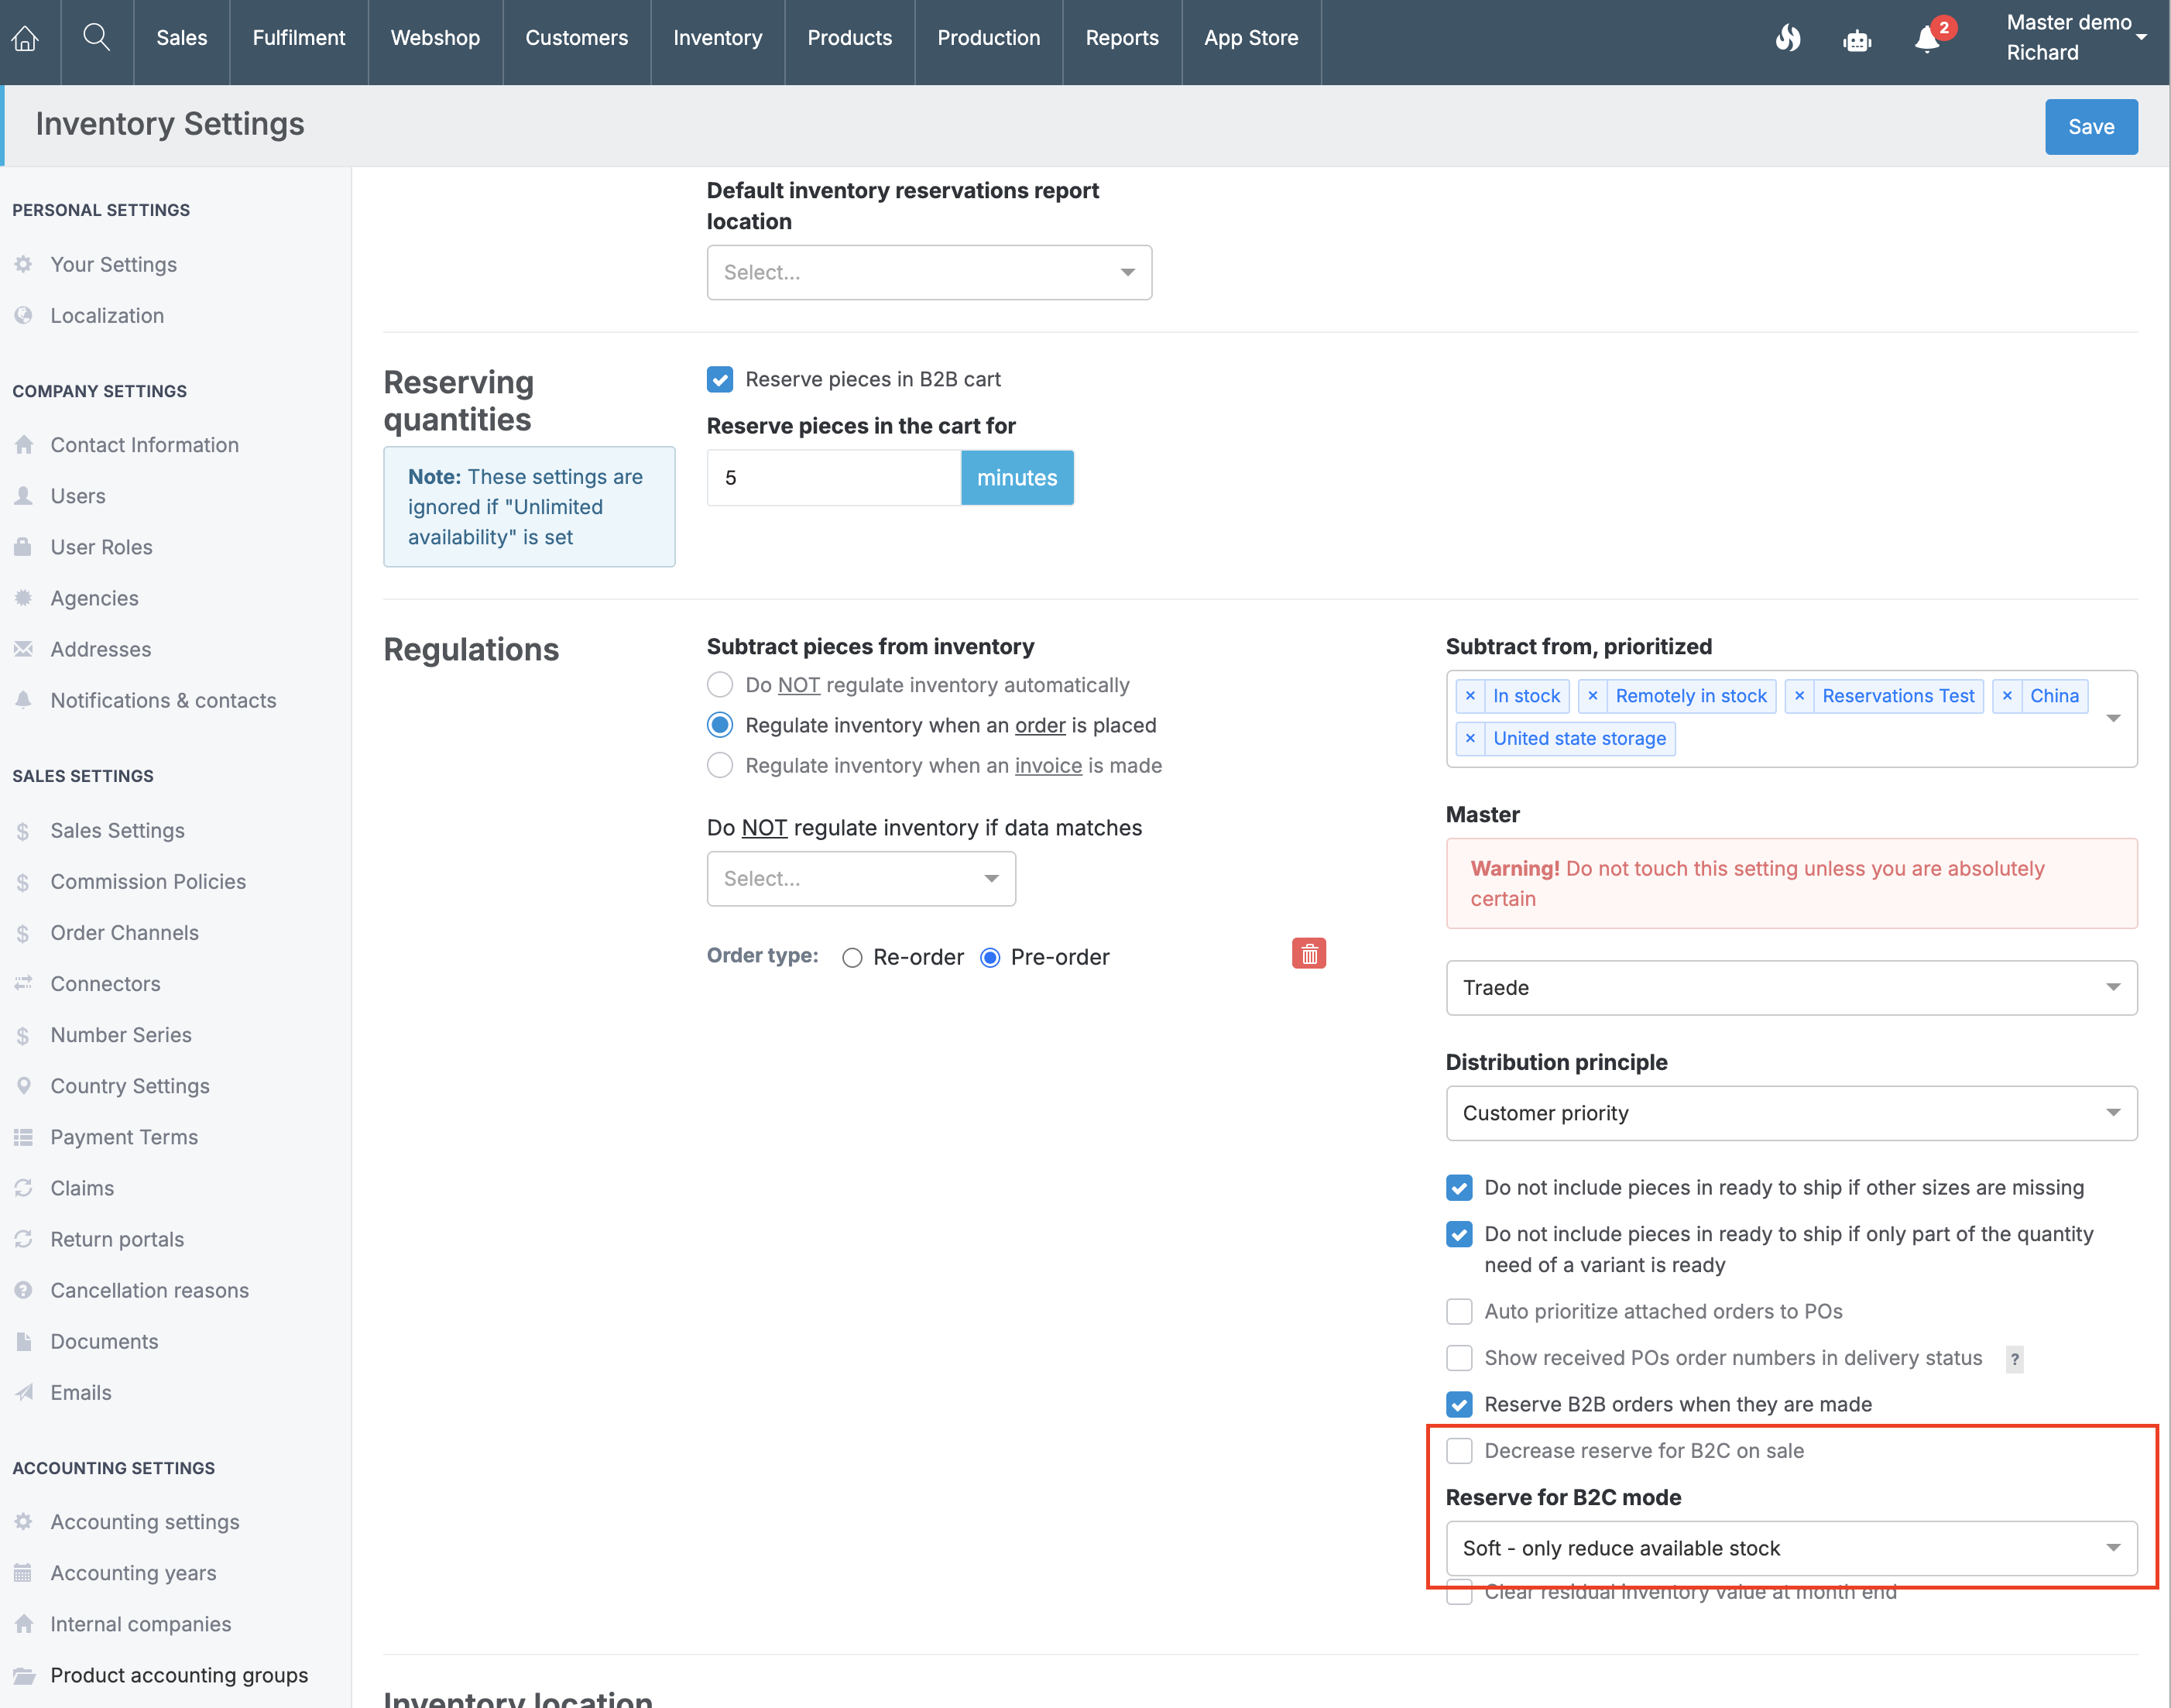Enable Show received POs order numbers
This screenshot has height=1708, width=2171.
(x=1459, y=1358)
